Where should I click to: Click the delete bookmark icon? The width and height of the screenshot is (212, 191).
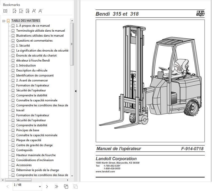coord(15,11)
